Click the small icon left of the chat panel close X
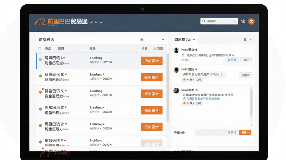 tap(245, 39)
